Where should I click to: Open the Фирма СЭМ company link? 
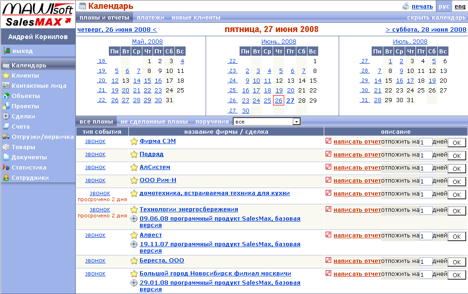(158, 141)
